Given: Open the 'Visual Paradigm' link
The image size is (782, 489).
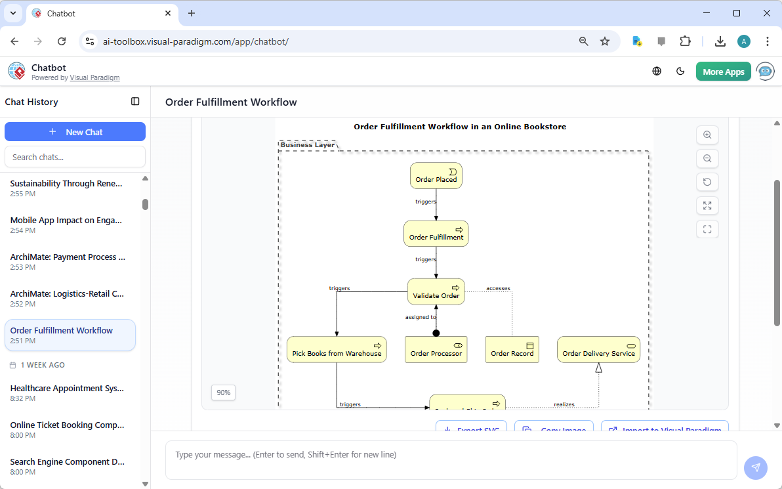Looking at the screenshot, I should click(x=94, y=77).
